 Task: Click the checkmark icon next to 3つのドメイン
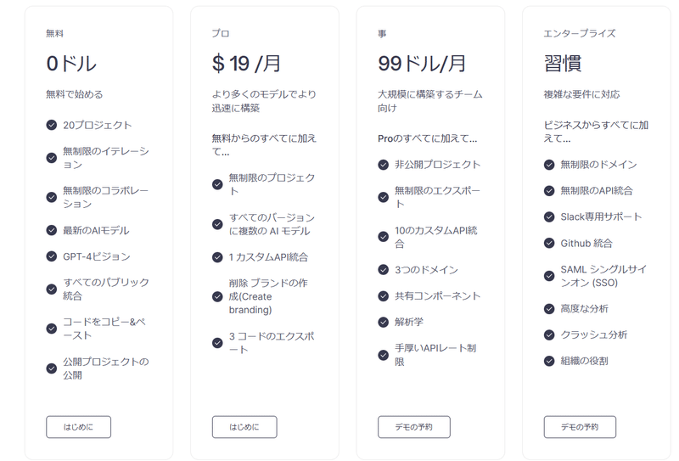(384, 270)
